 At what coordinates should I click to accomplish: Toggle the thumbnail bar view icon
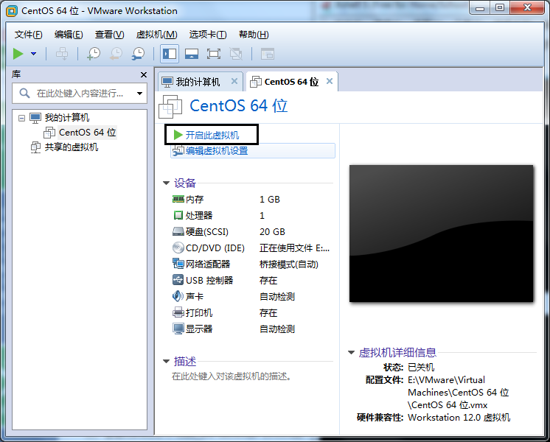(x=192, y=54)
